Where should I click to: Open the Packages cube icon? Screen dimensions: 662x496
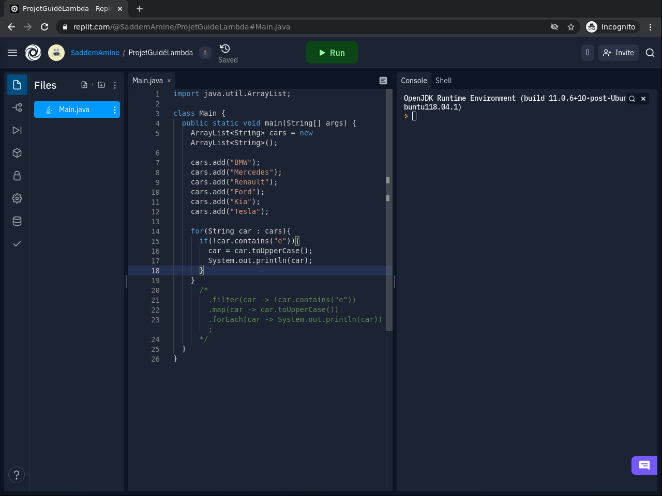pos(17,153)
